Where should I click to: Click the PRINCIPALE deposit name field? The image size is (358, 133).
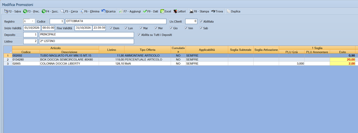point(86,35)
